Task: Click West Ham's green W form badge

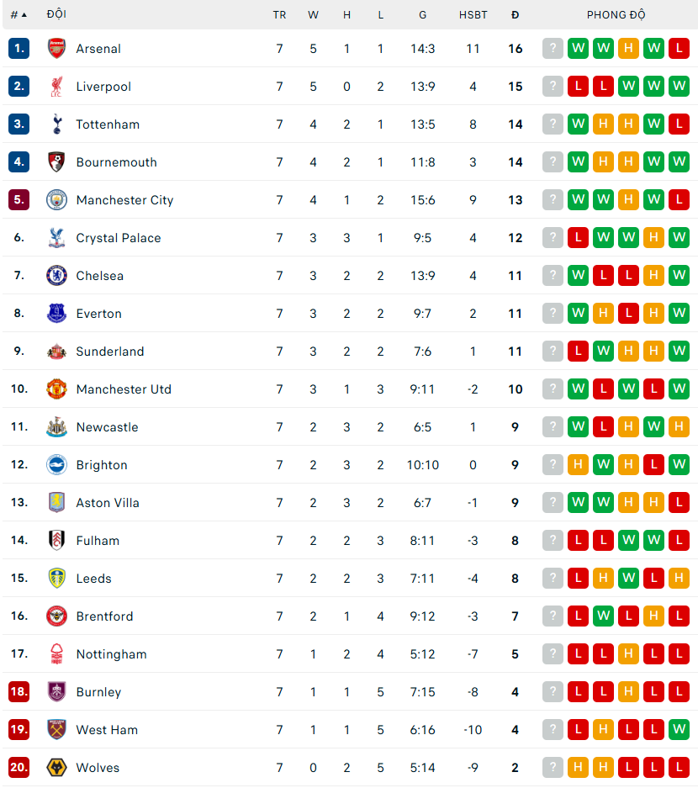Action: pos(679,730)
